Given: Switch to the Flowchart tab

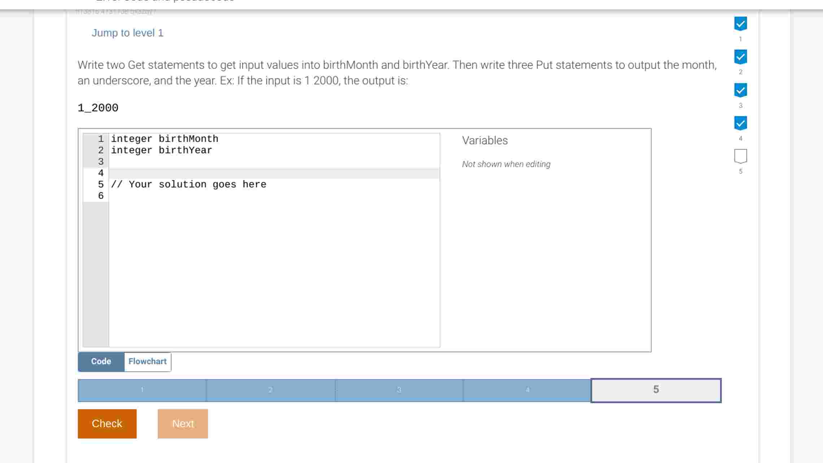Looking at the screenshot, I should click(147, 361).
